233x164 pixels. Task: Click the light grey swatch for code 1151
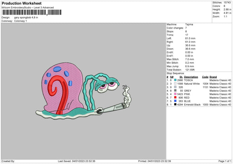175,87
